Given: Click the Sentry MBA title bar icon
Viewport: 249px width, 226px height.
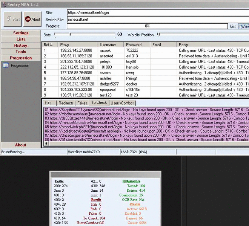Looking at the screenshot, I should click(4, 5).
